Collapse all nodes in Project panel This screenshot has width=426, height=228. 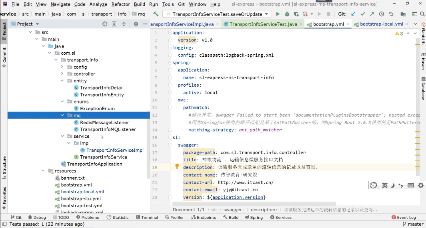click(124, 24)
